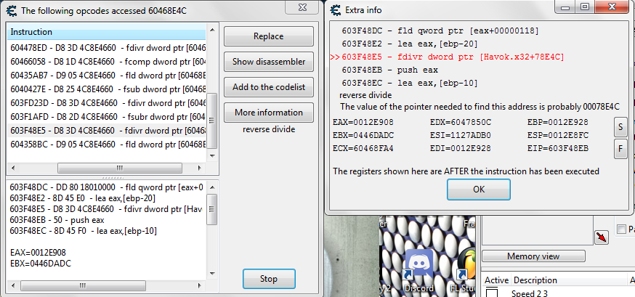The height and width of the screenshot is (297, 635).
Task: Click lower info pane vertical scrollbar thumb
Action: 212,209
